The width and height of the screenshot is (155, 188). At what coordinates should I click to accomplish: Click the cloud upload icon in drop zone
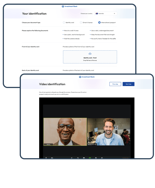(90, 54)
